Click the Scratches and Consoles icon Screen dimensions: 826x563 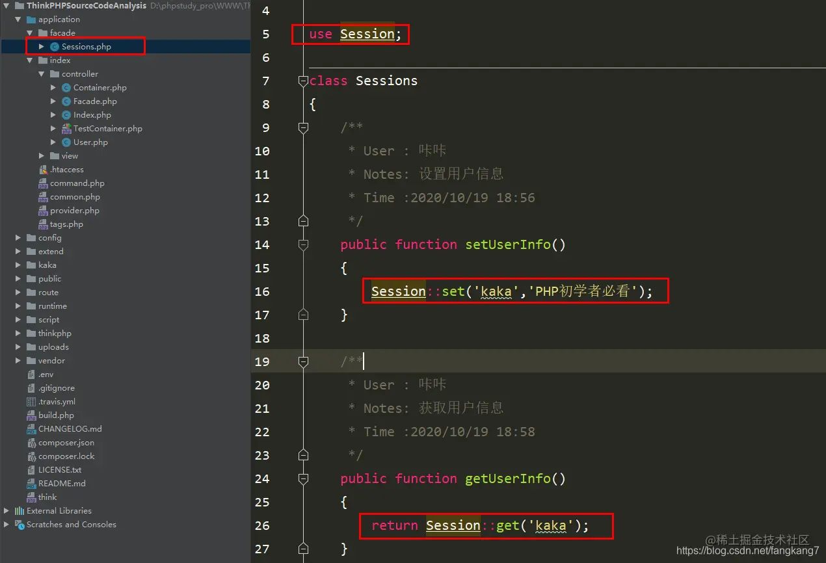pos(20,525)
